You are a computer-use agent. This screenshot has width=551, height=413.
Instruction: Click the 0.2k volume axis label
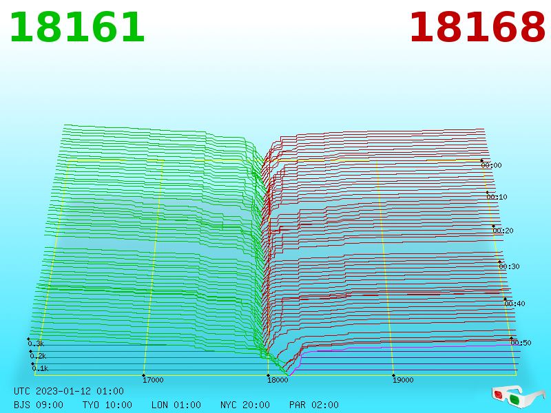tap(38, 356)
